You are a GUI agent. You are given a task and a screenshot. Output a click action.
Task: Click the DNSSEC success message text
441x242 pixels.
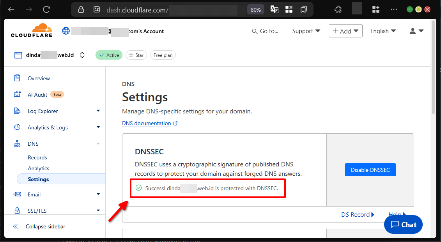click(x=211, y=188)
